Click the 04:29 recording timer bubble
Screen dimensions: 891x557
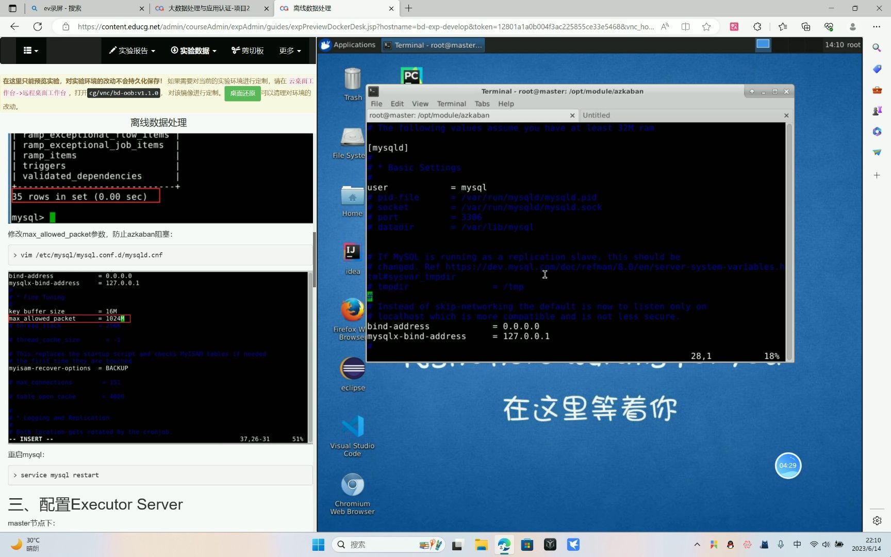pyautogui.click(x=787, y=465)
